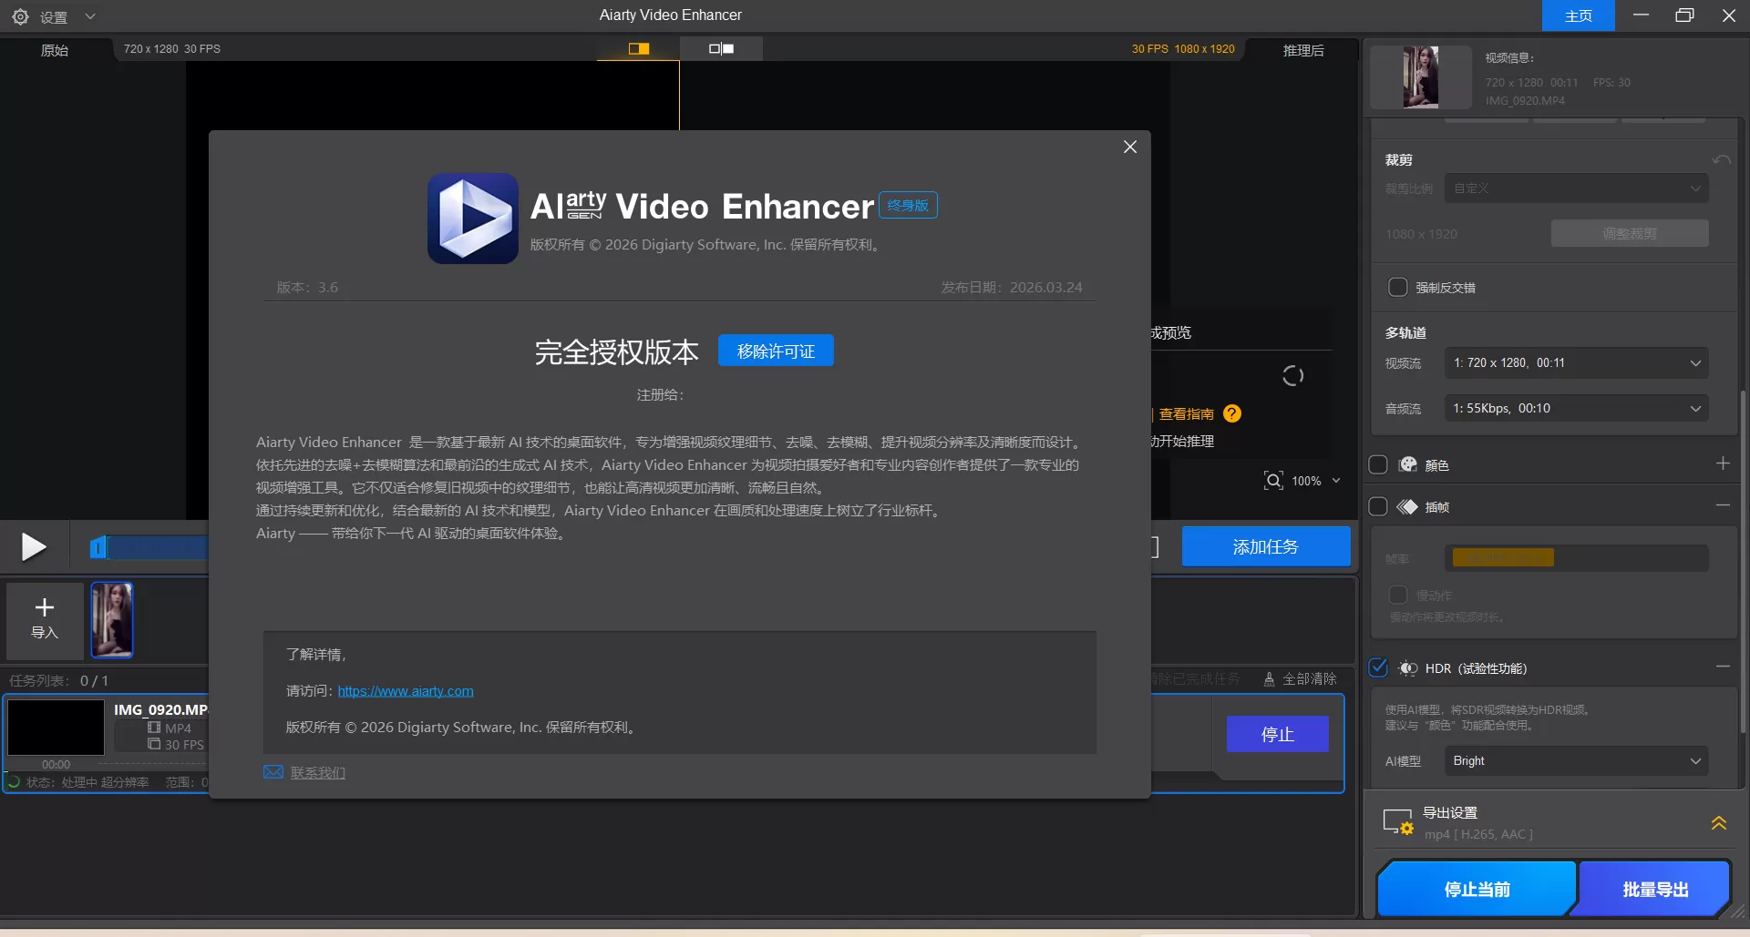
Task: Switch to the 主页 home tab
Action: 1577,15
